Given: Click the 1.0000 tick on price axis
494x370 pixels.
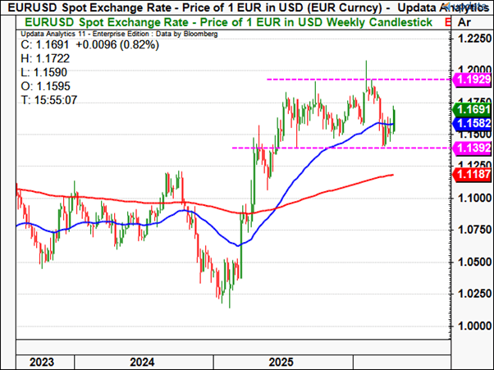Looking at the screenshot, I should click(x=471, y=326).
